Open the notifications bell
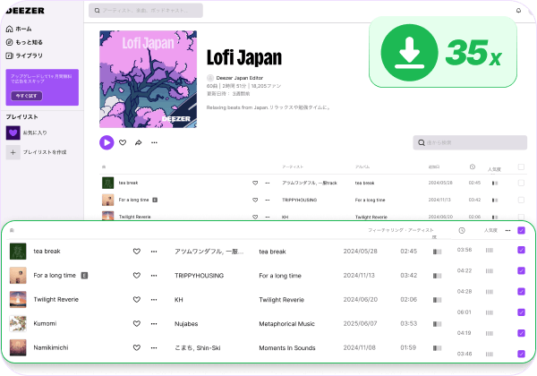Viewport: 537px width, 376px height. [x=518, y=10]
